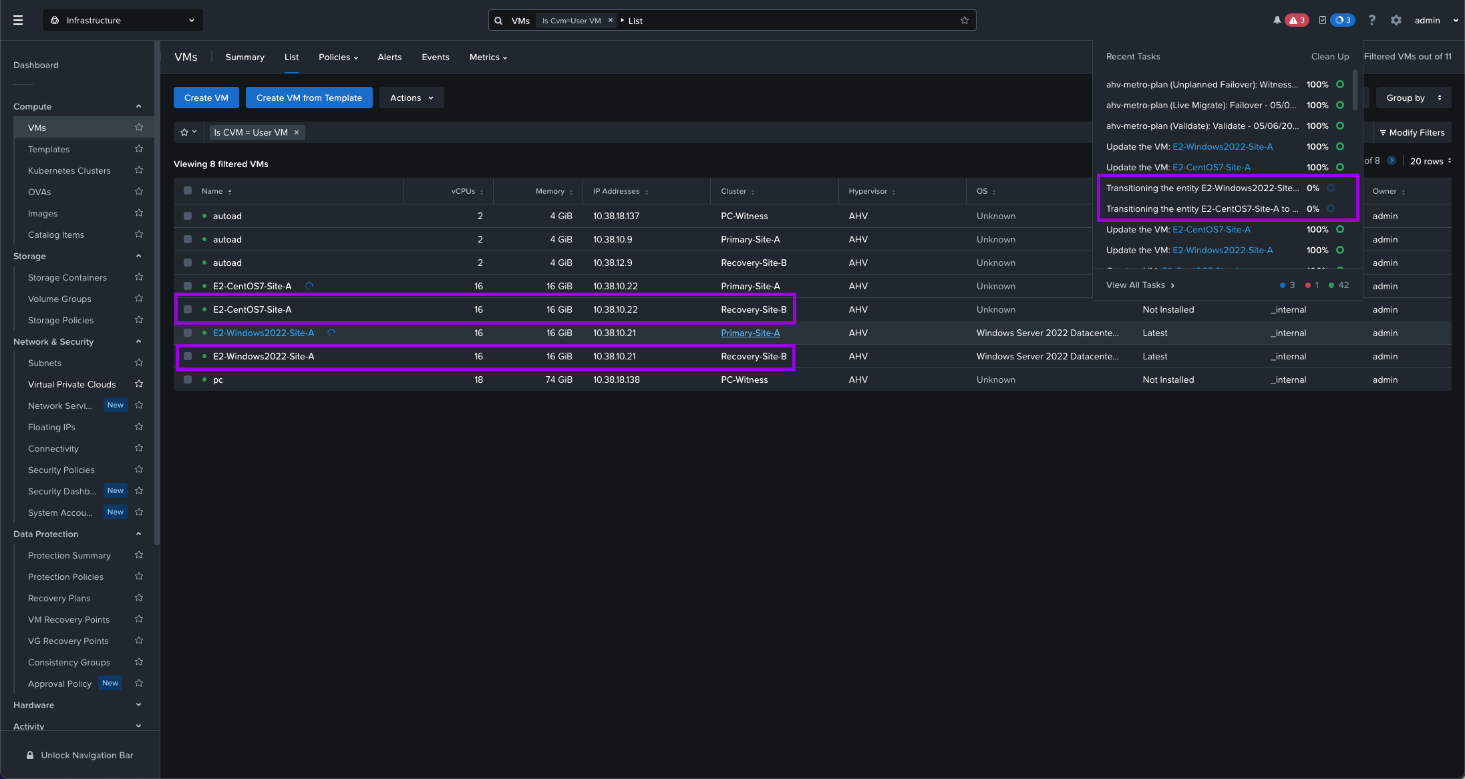This screenshot has width=1465, height=779.
Task: Clear the Is Cvm=User VM search token
Action: click(x=610, y=21)
